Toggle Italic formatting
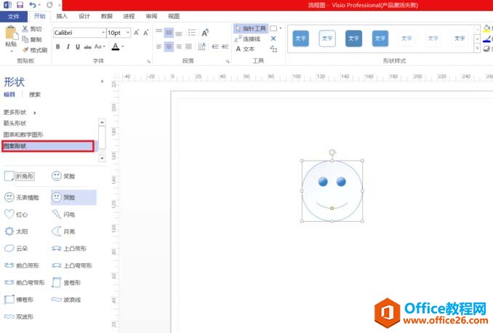493x333 pixels. pos(68,47)
